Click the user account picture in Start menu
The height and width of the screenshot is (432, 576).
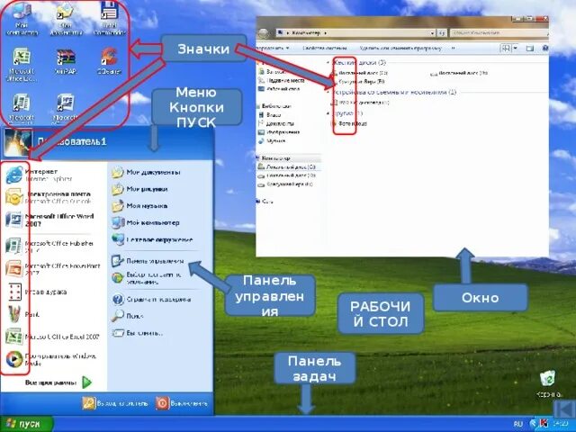(18, 142)
